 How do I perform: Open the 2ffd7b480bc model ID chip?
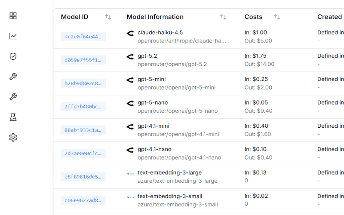[83, 107]
